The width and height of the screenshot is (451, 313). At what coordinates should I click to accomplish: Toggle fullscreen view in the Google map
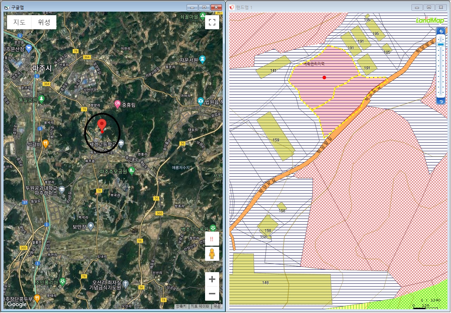[x=212, y=22]
